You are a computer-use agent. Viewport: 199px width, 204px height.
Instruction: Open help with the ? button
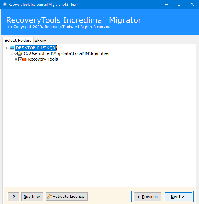pos(13,197)
